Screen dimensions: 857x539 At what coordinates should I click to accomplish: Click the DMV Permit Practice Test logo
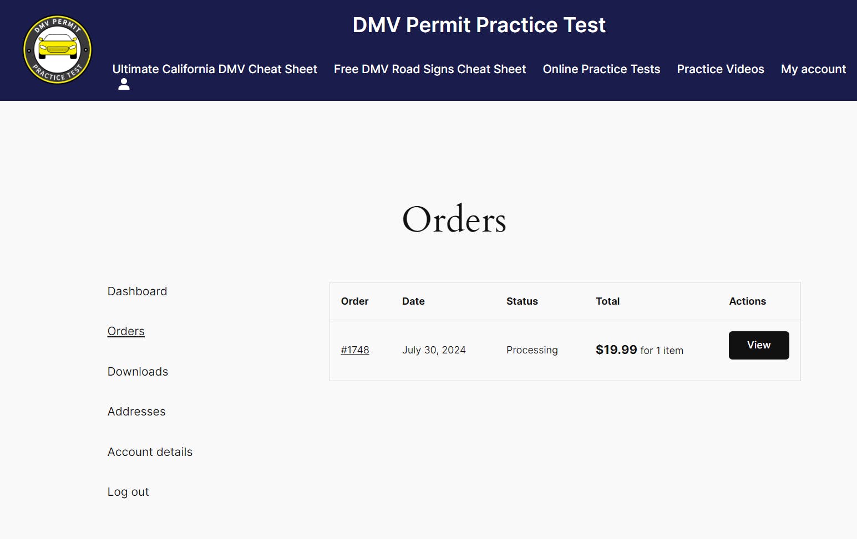(57, 50)
